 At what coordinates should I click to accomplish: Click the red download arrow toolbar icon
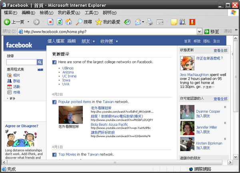point(192,22)
